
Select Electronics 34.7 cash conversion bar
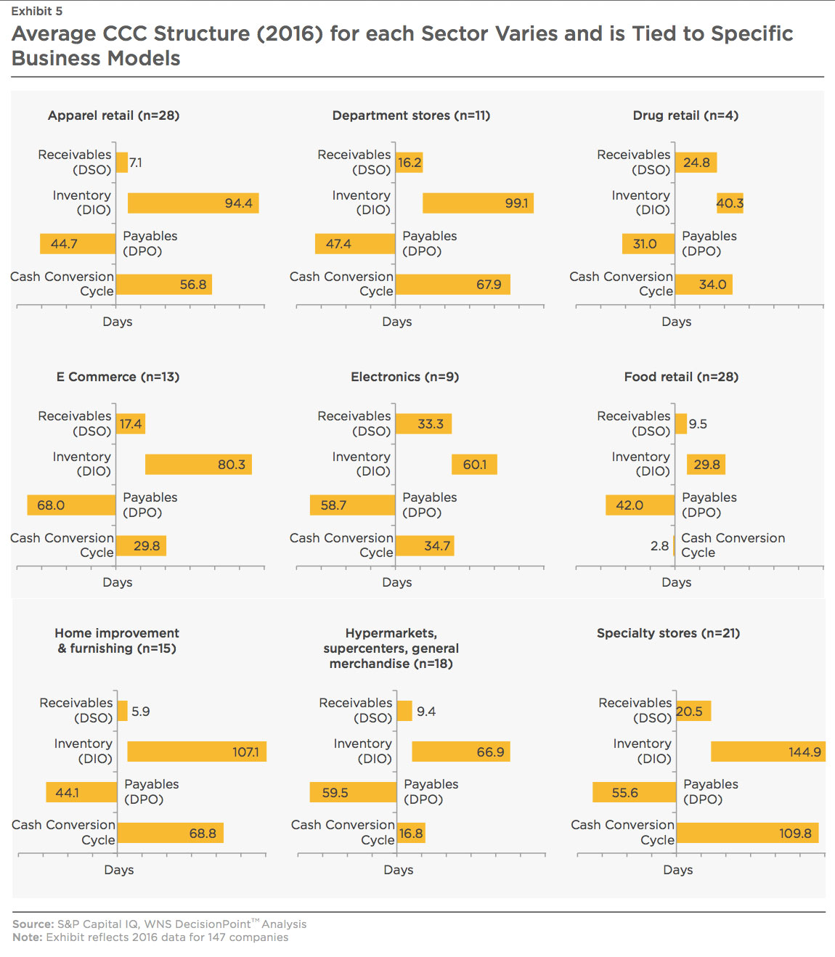click(425, 546)
